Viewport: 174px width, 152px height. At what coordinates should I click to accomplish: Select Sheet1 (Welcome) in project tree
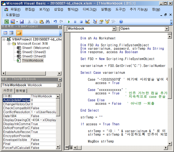(x=36, y=48)
